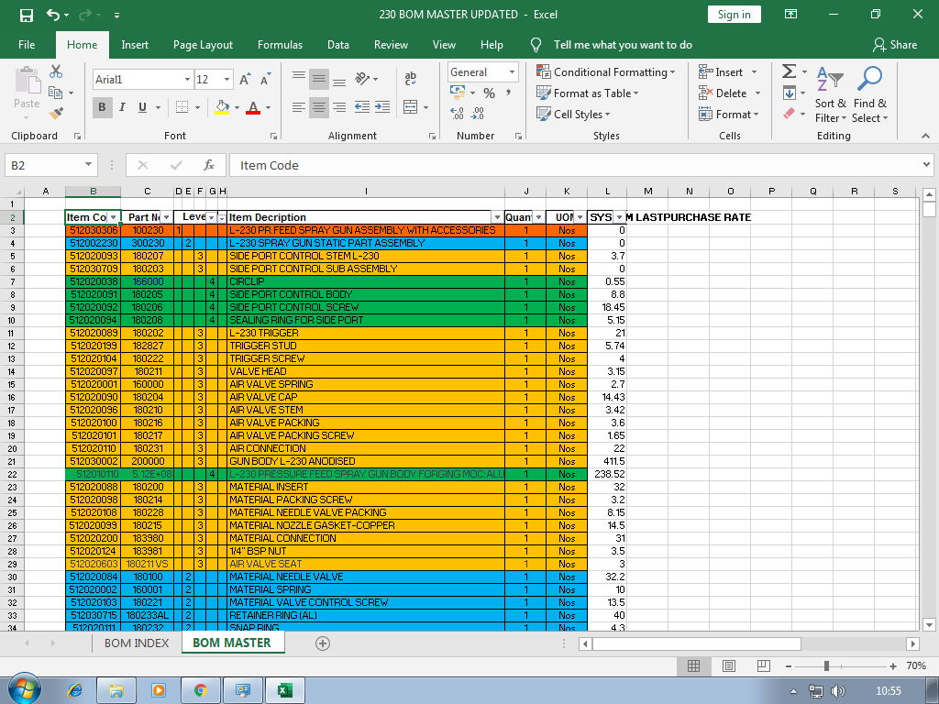939x704 pixels.
Task: Open the Item Description filter dropdown
Action: pyautogui.click(x=498, y=217)
